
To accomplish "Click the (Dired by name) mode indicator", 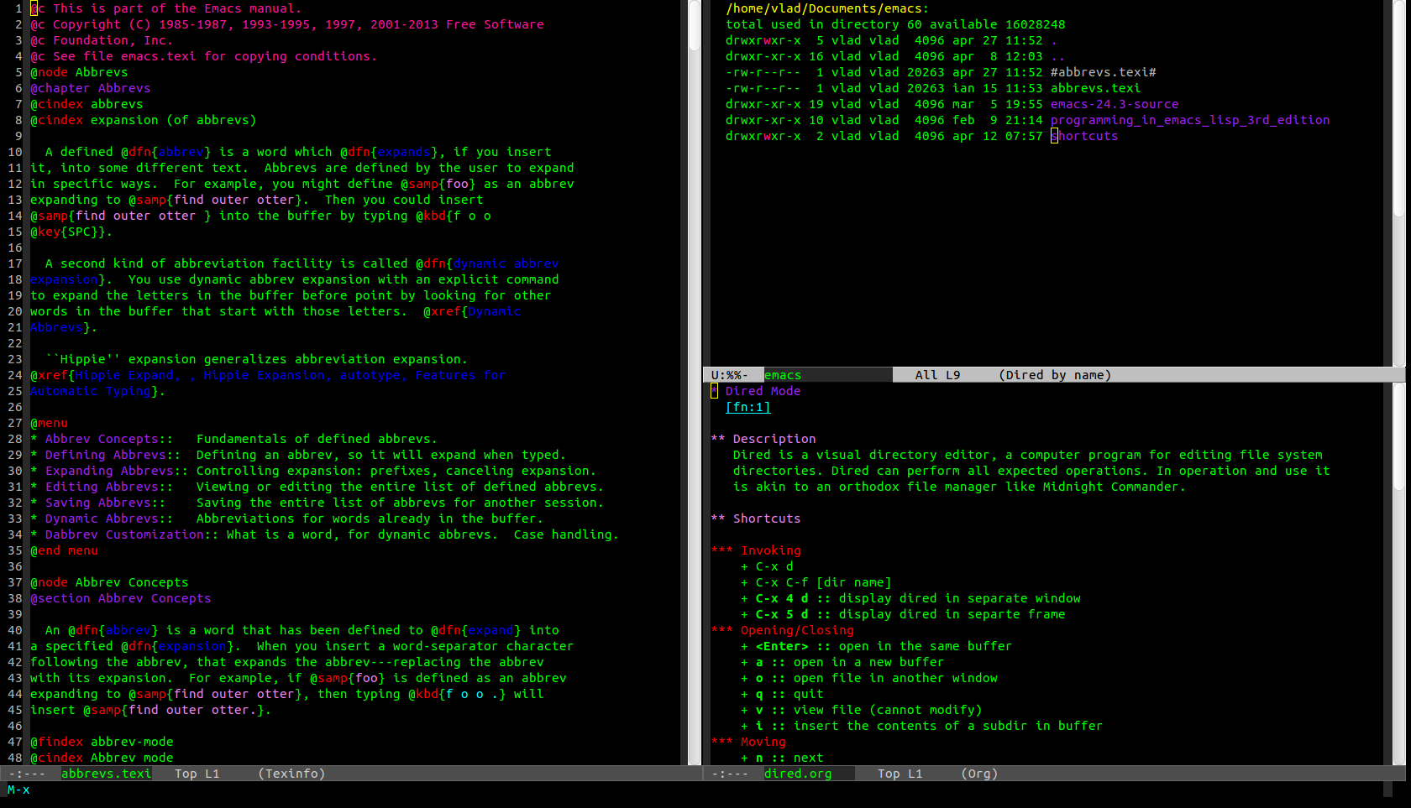I will click(1055, 375).
